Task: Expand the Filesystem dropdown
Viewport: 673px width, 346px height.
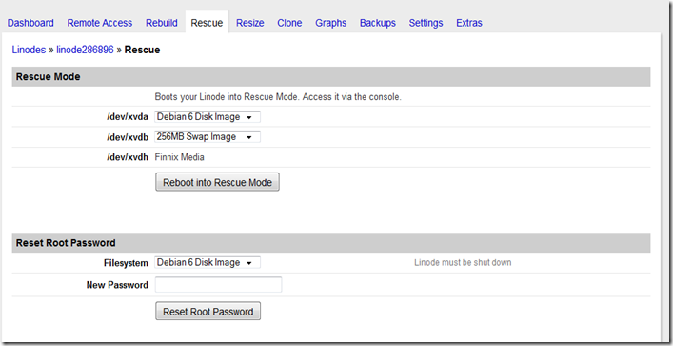Action: click(x=208, y=263)
